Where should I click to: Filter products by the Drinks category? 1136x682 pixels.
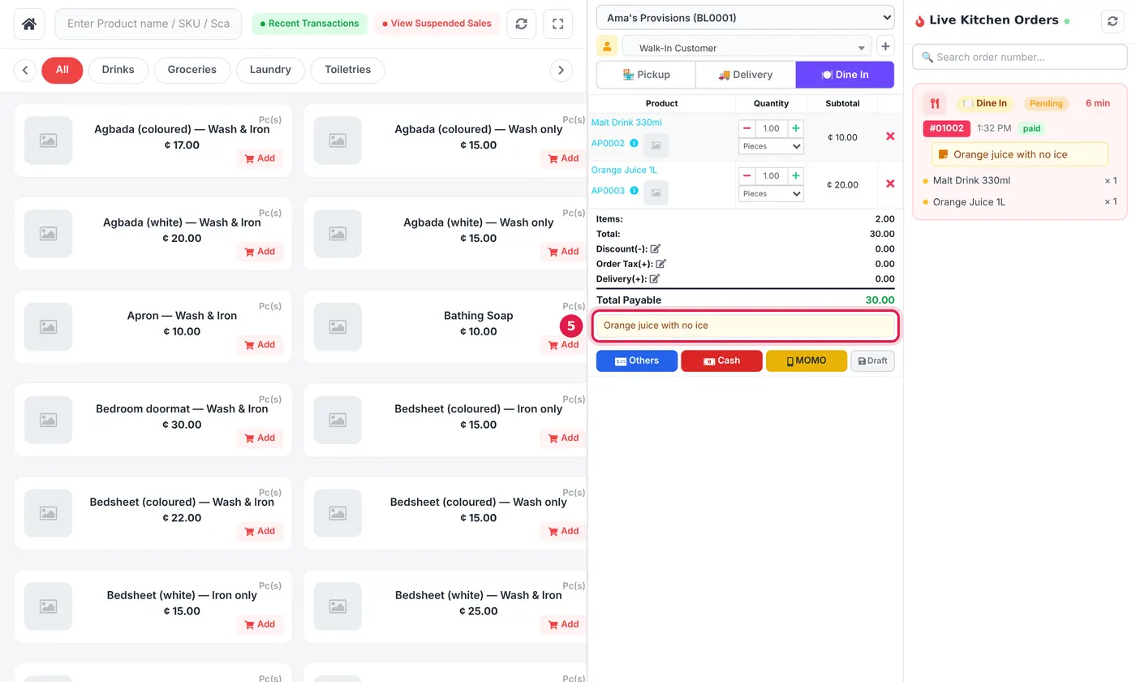point(118,70)
